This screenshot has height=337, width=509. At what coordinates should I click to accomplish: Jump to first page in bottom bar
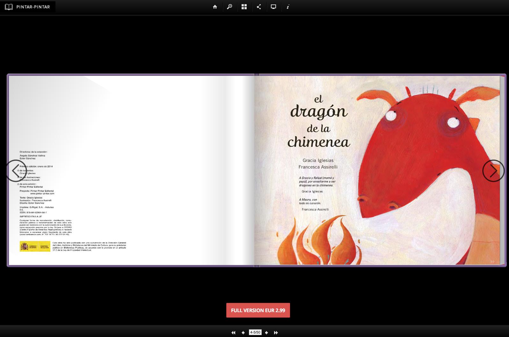pyautogui.click(x=233, y=333)
